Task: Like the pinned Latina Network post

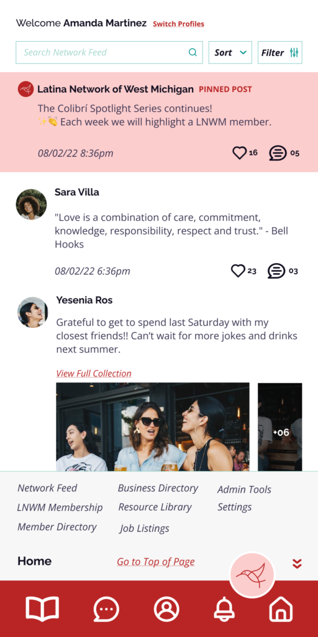Action: [239, 153]
